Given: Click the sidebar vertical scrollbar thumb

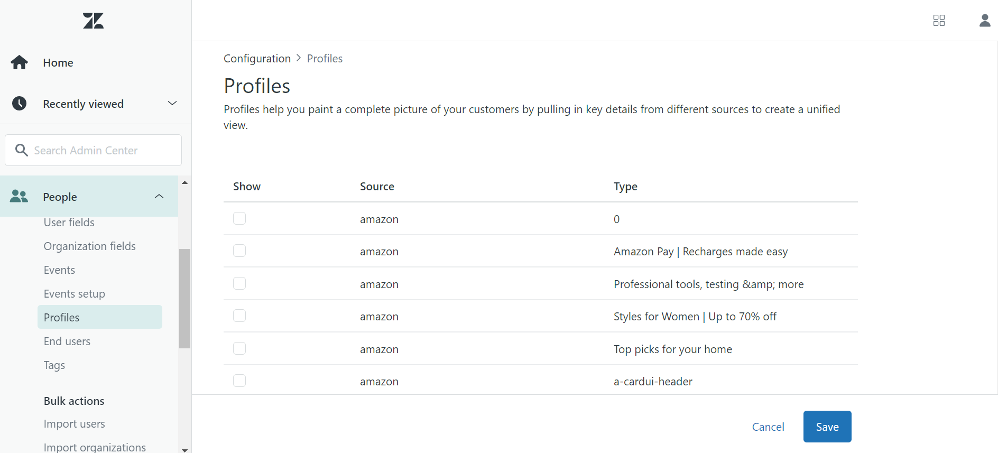Looking at the screenshot, I should pyautogui.click(x=184, y=299).
